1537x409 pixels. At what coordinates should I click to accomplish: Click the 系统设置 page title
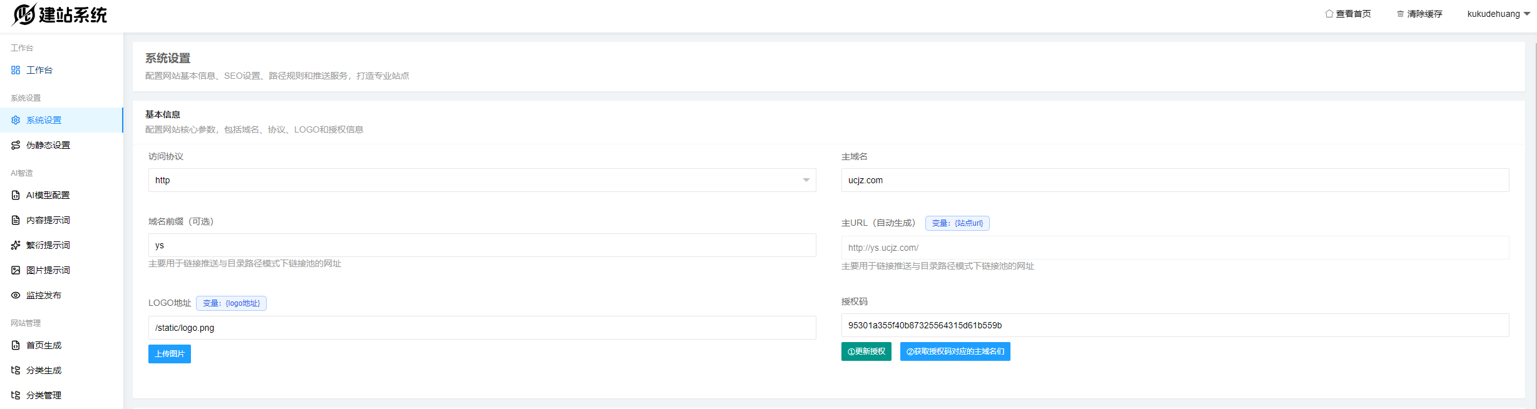coord(168,58)
